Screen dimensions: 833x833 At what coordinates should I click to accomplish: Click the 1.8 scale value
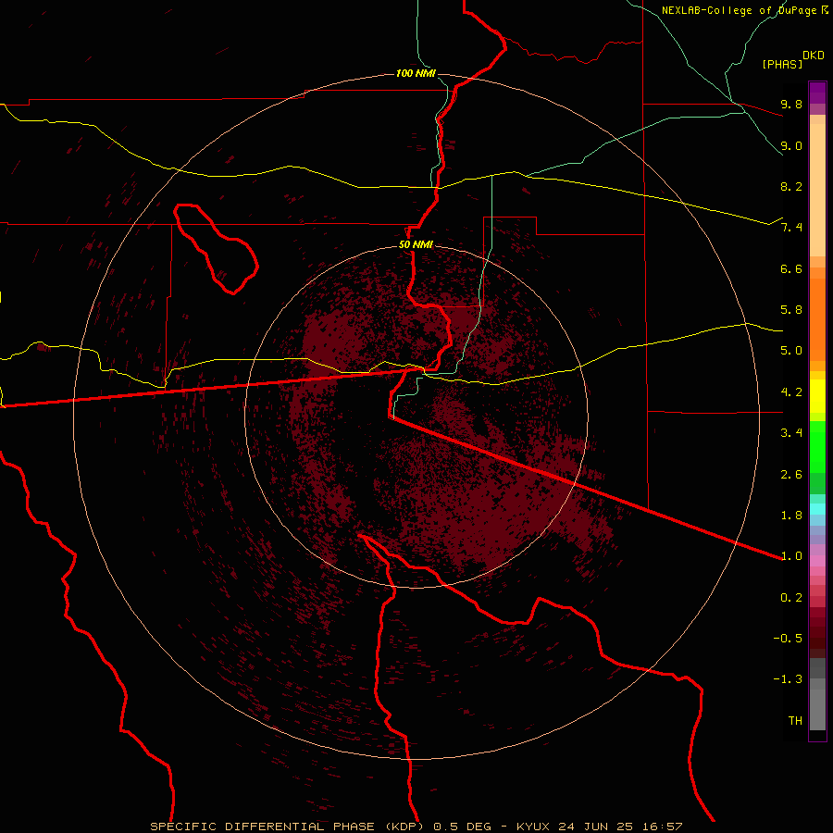pos(791,516)
